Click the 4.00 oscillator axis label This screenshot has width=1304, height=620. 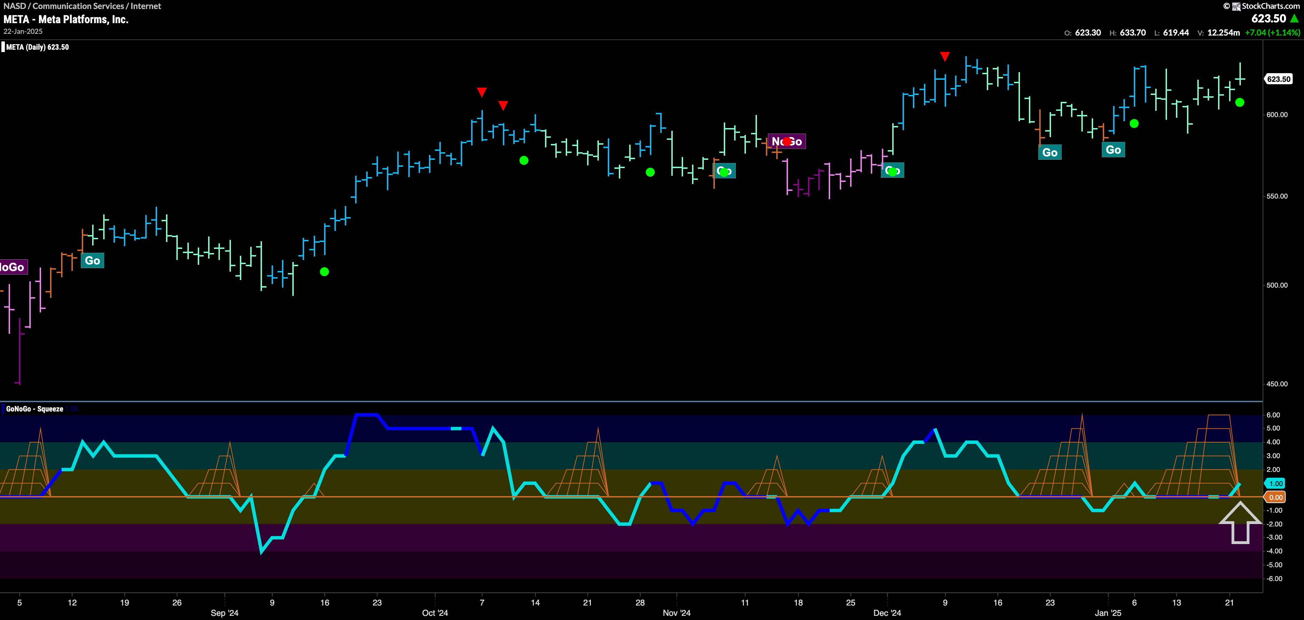pyautogui.click(x=1273, y=442)
